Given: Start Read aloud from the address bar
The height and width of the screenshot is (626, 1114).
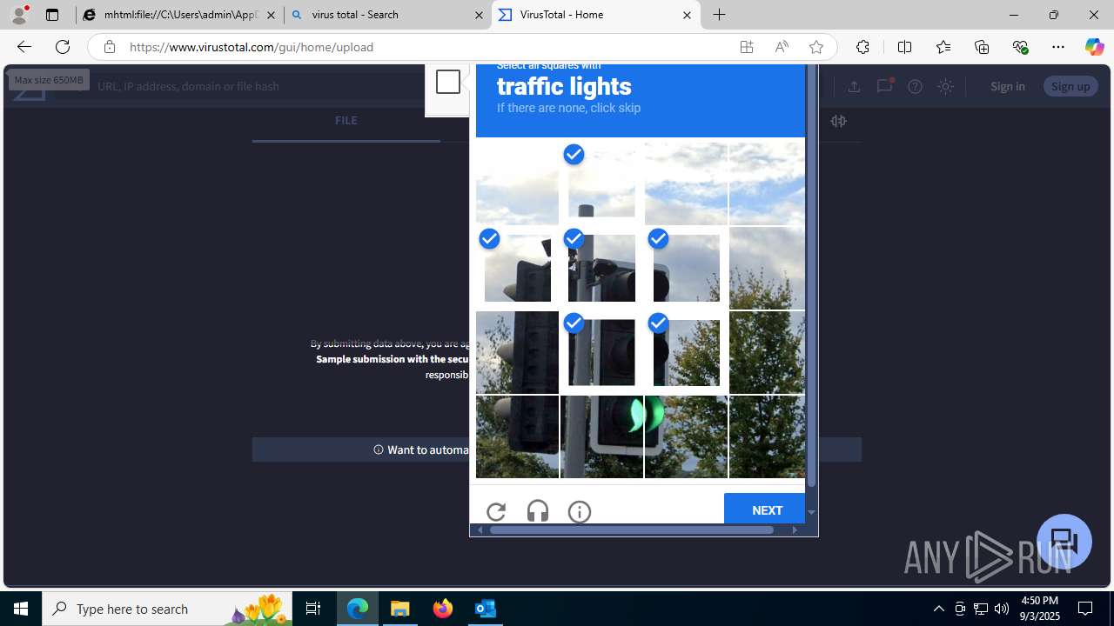Looking at the screenshot, I should (782, 47).
